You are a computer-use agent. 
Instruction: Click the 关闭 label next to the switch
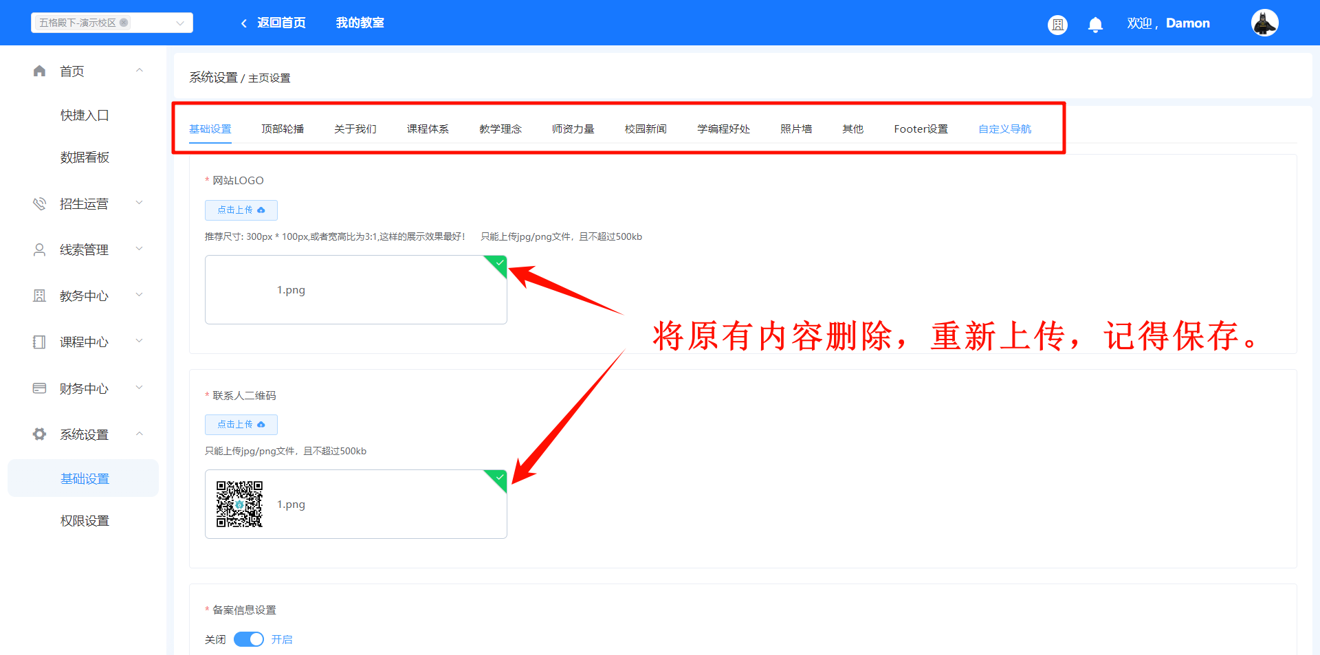[215, 640]
